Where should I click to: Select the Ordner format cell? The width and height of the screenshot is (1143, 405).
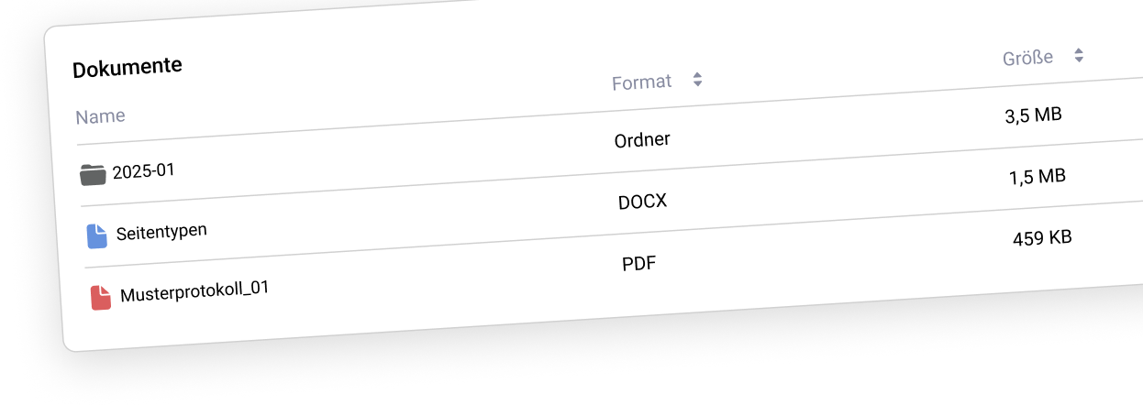coord(642,141)
